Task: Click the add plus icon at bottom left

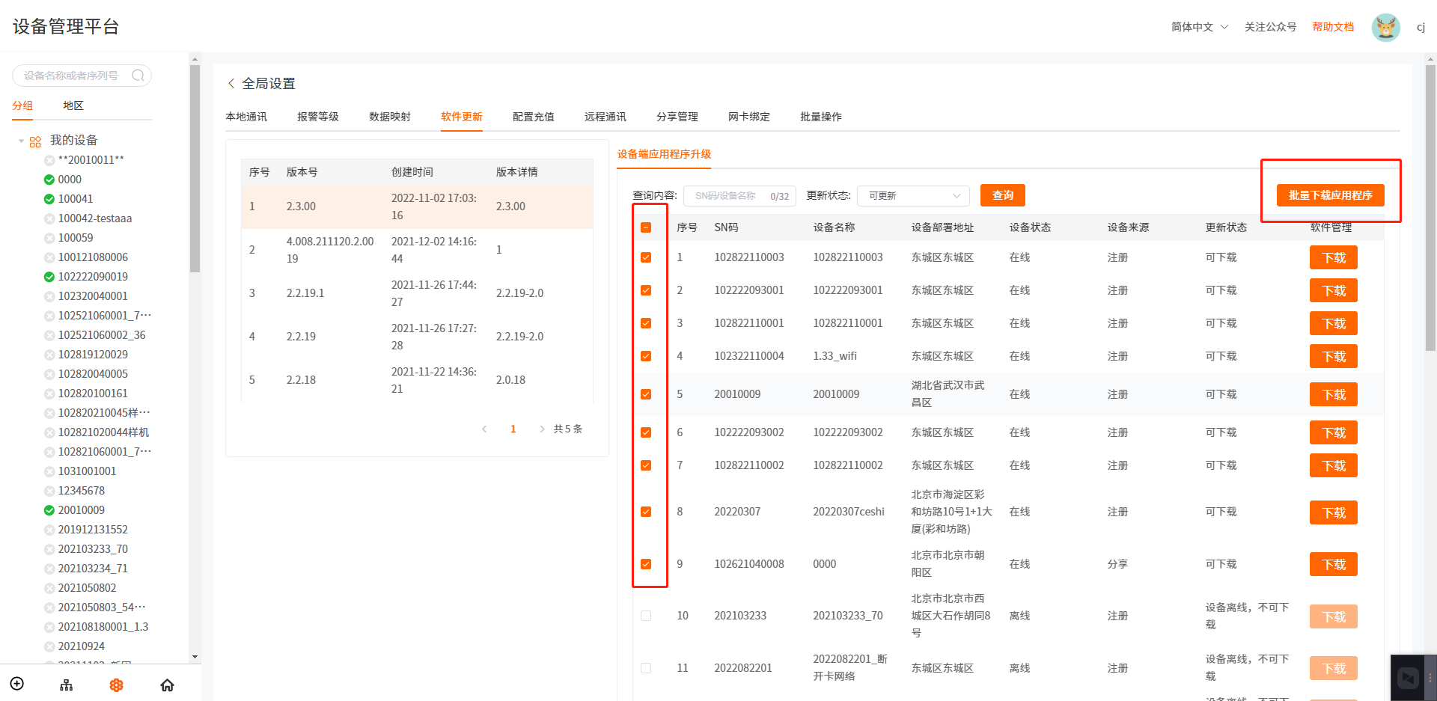Action: [x=17, y=684]
